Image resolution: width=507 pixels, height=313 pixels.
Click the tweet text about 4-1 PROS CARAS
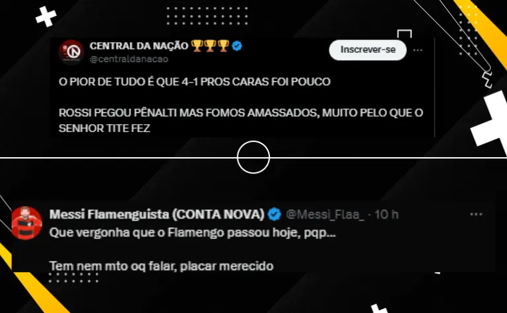(195, 81)
